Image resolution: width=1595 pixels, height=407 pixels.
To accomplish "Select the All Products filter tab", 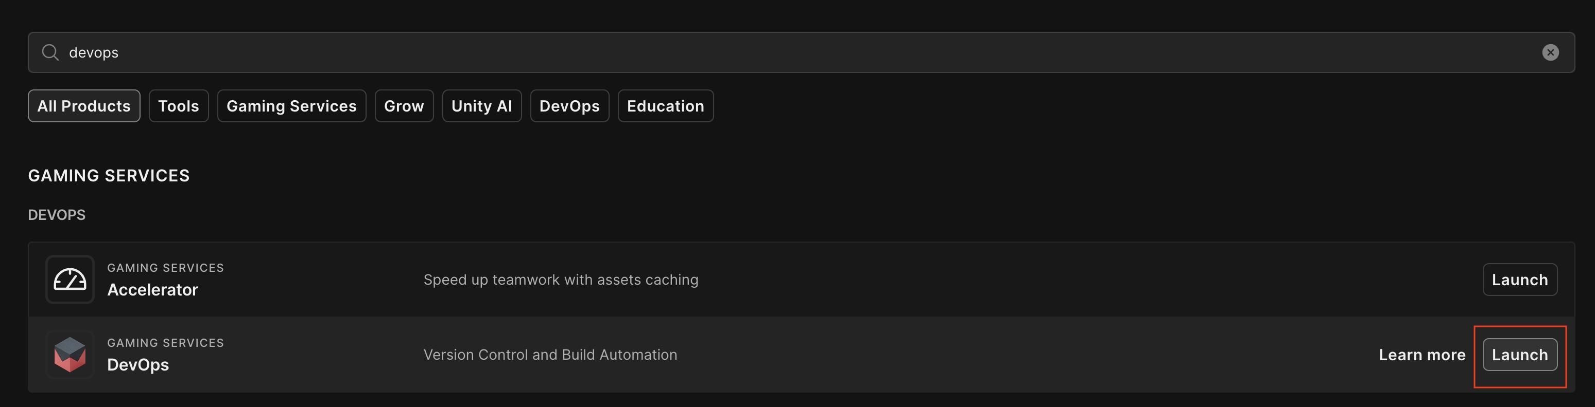I will (84, 106).
